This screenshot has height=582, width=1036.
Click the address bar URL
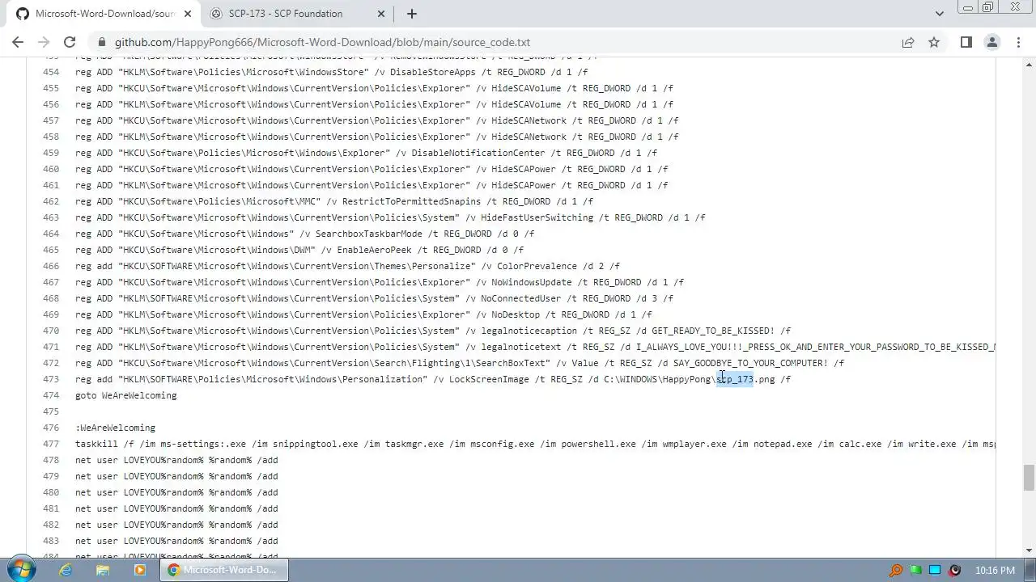(322, 42)
